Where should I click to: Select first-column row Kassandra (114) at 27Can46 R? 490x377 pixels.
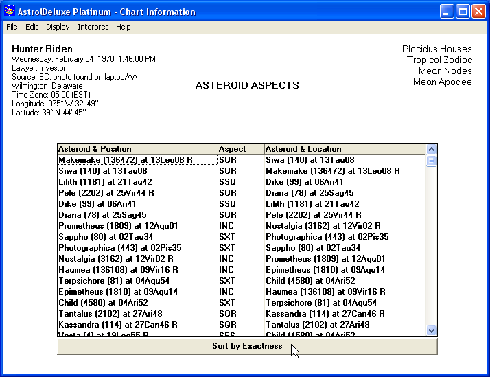pyautogui.click(x=137, y=325)
